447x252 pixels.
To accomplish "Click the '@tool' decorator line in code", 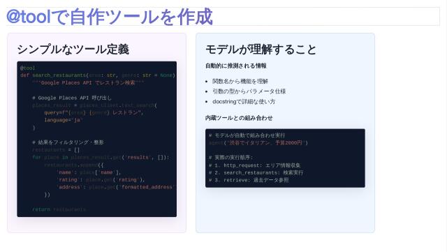I will point(28,68).
